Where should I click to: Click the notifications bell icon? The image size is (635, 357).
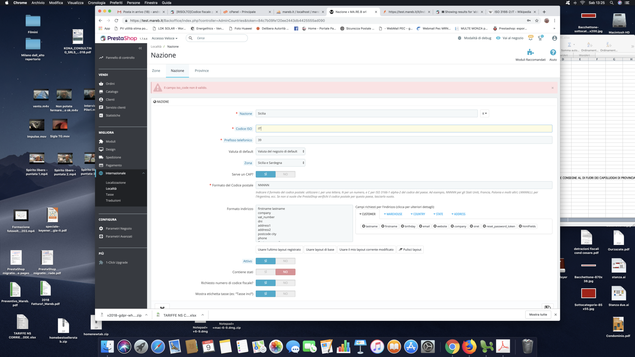(x=530, y=38)
